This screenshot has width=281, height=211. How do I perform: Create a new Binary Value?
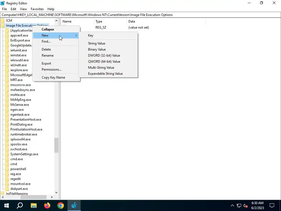click(x=108, y=49)
